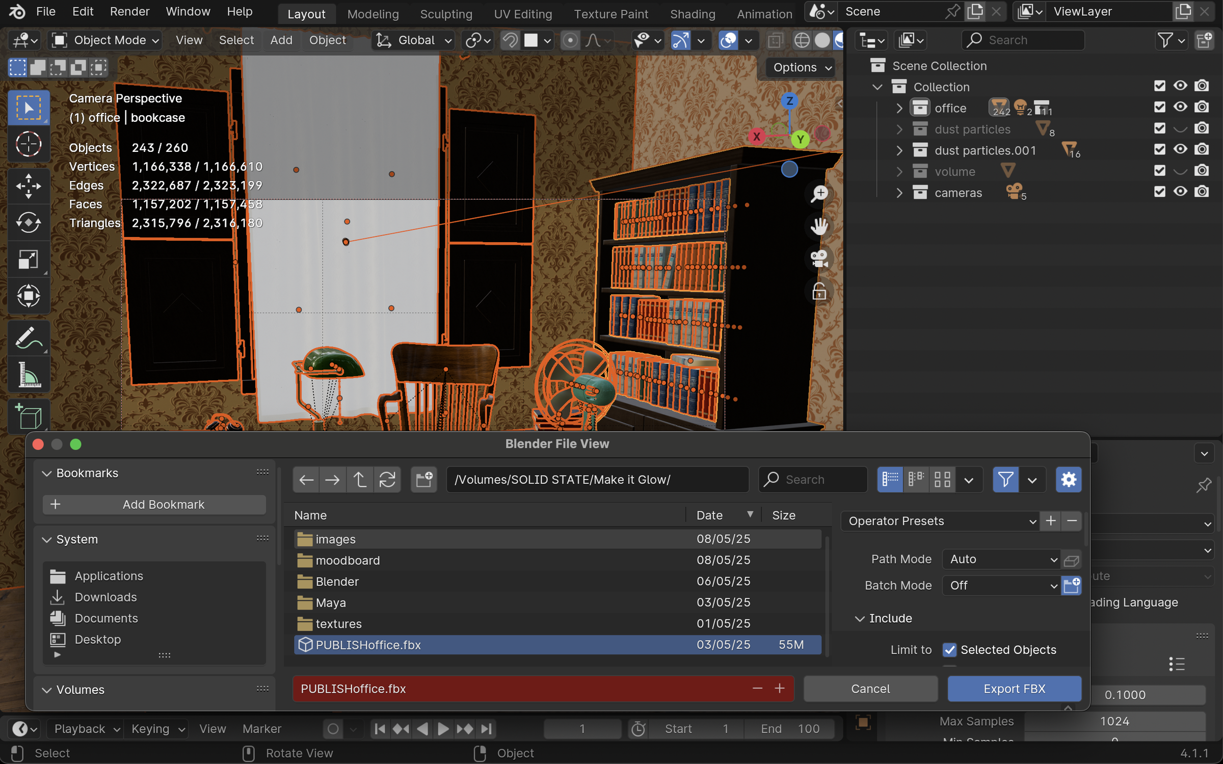Screen dimensions: 1223x764
Task: Go up to parent directory
Action: pos(360,480)
